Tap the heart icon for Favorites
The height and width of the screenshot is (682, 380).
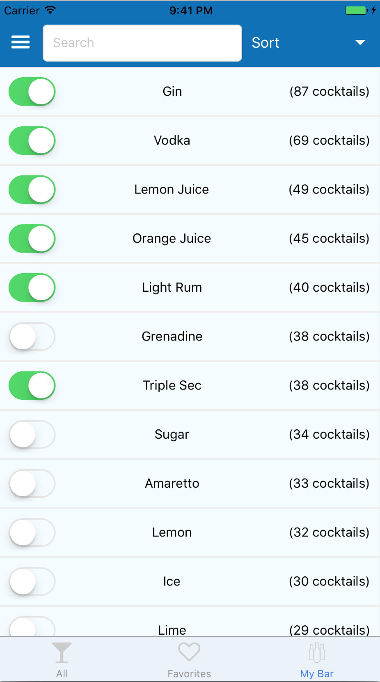pos(189,651)
